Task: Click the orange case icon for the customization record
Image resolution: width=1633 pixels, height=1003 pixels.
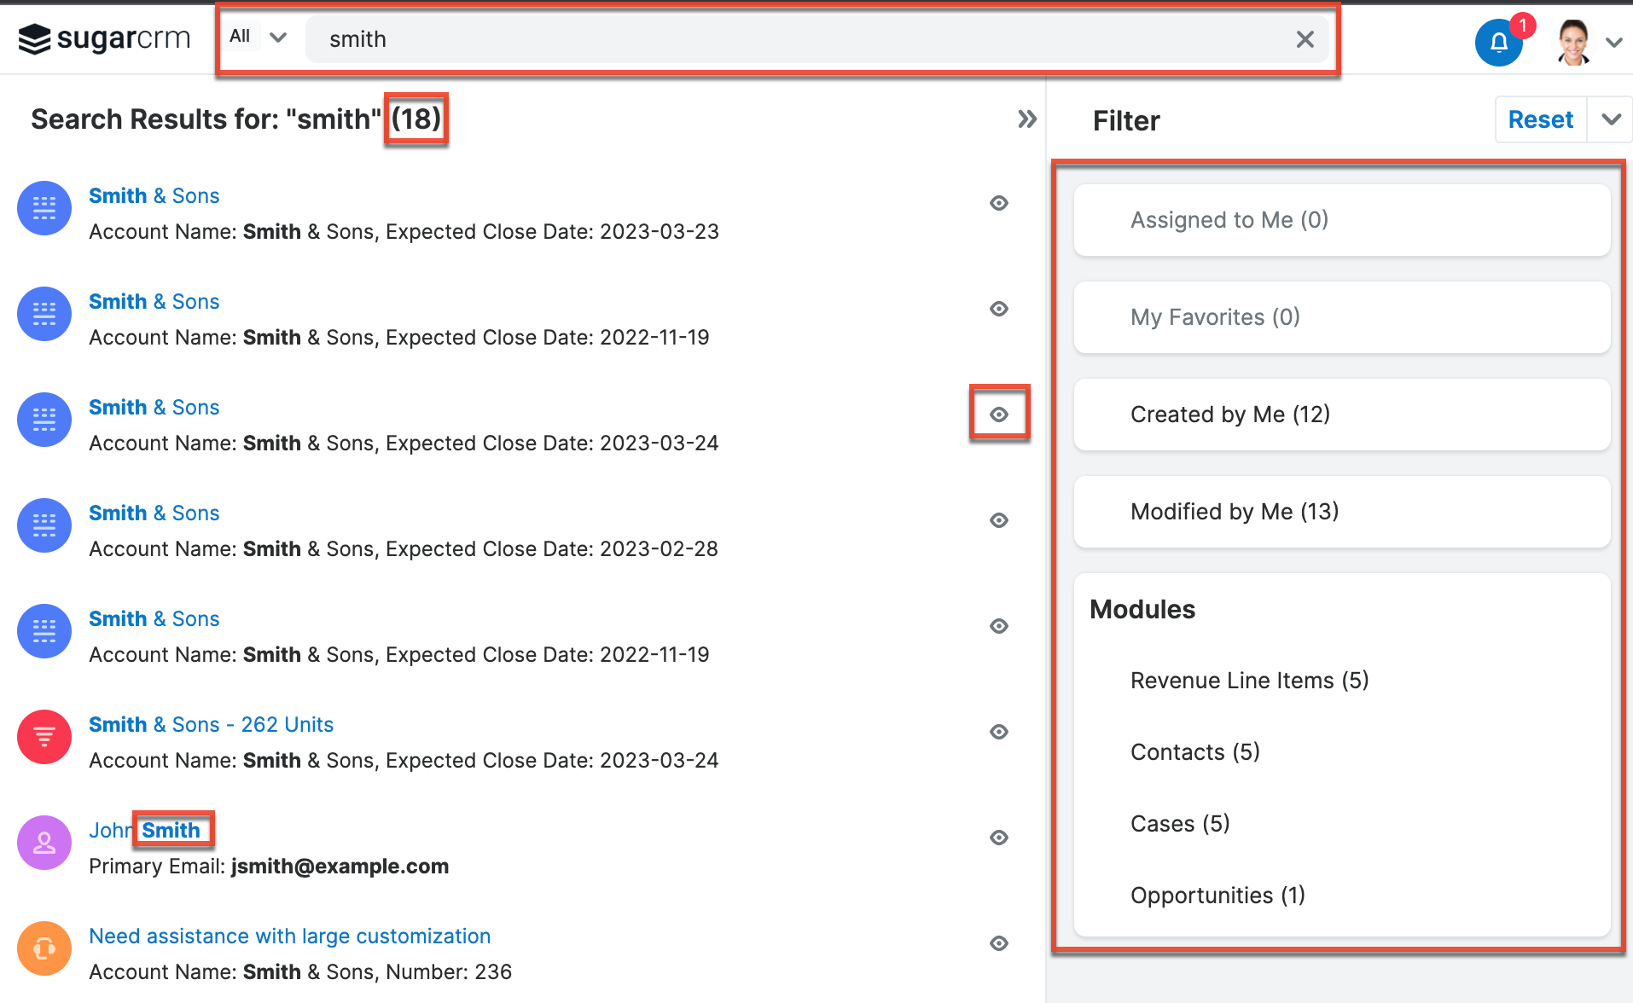Action: 44,948
